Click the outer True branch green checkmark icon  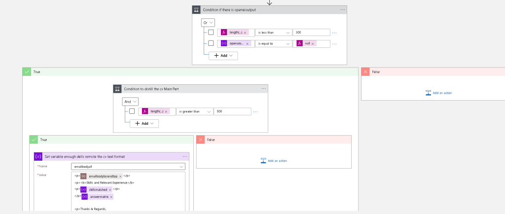click(27, 72)
